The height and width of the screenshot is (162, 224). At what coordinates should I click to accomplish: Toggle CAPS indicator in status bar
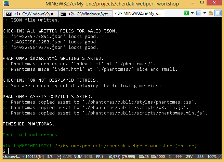pyautogui.click(x=67, y=157)
